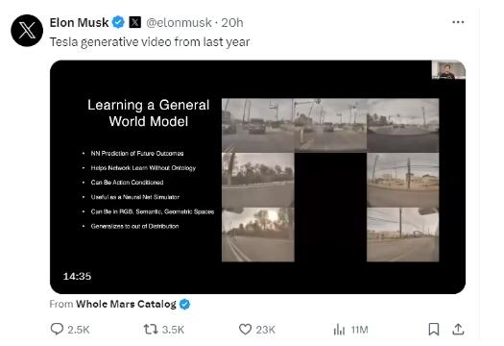Open Whole Mars Catalog source link

[126, 304]
